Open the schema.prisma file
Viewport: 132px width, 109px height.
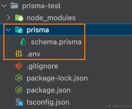tap(56, 42)
